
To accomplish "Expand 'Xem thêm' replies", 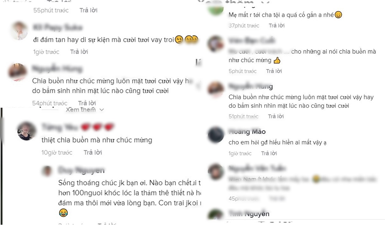I will pos(81,110).
